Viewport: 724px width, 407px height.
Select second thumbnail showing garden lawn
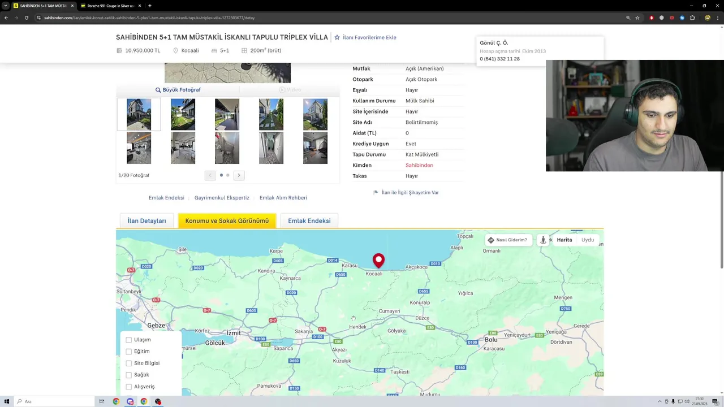[x=183, y=115]
